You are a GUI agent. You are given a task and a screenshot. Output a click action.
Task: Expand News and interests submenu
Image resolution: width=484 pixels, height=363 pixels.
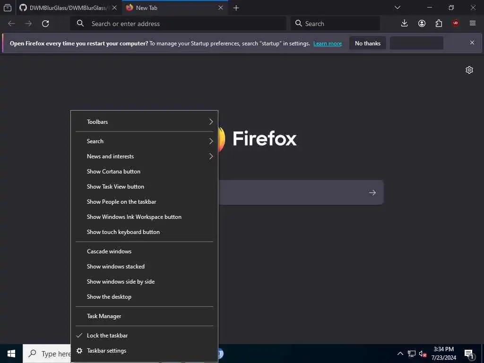click(x=145, y=156)
